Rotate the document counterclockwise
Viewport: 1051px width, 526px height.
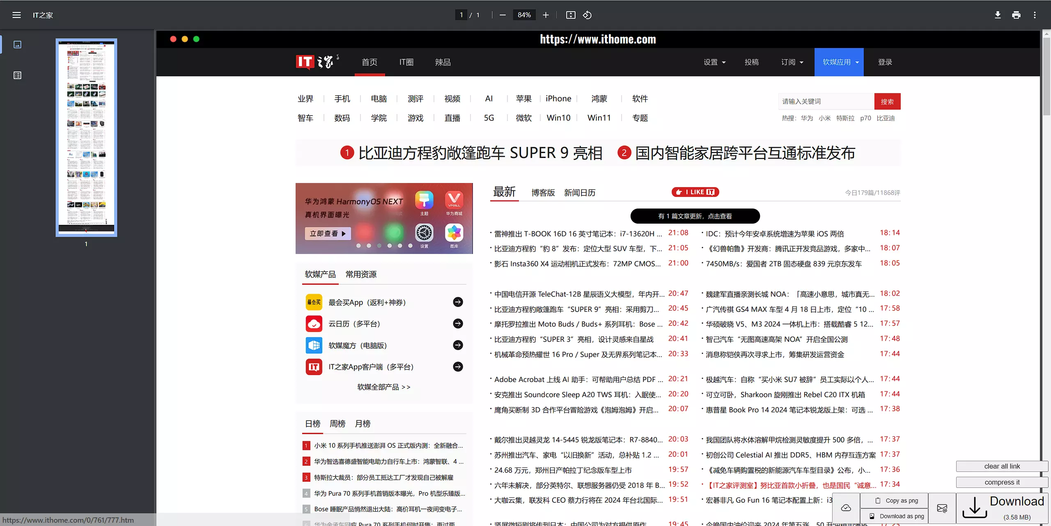pyautogui.click(x=587, y=15)
